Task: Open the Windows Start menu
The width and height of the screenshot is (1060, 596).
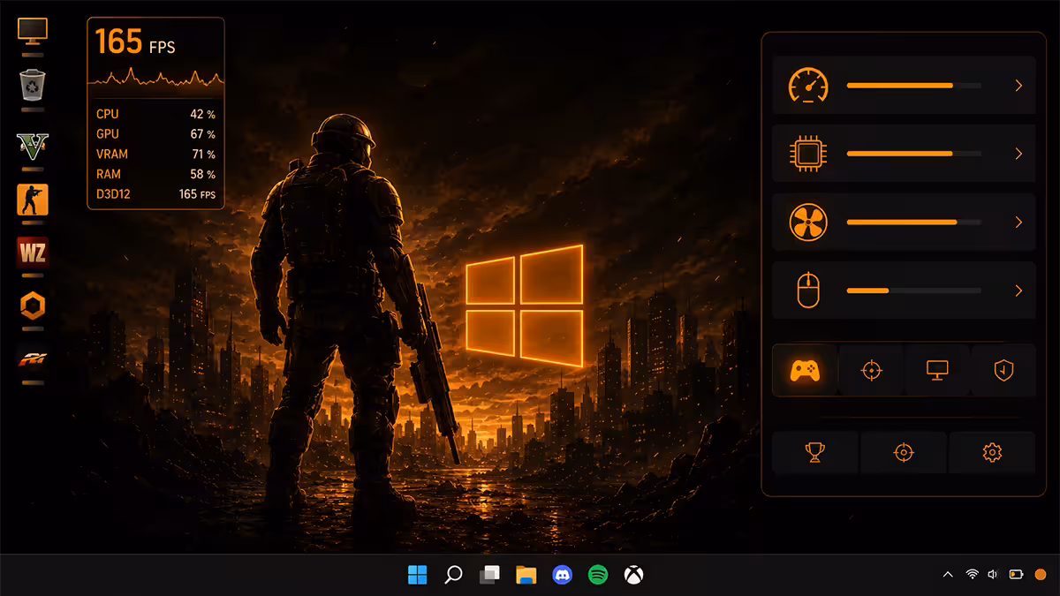Action: [x=417, y=575]
